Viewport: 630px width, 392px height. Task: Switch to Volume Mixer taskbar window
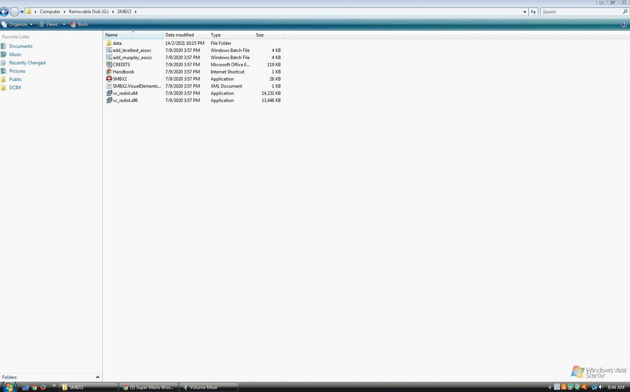[209, 387]
